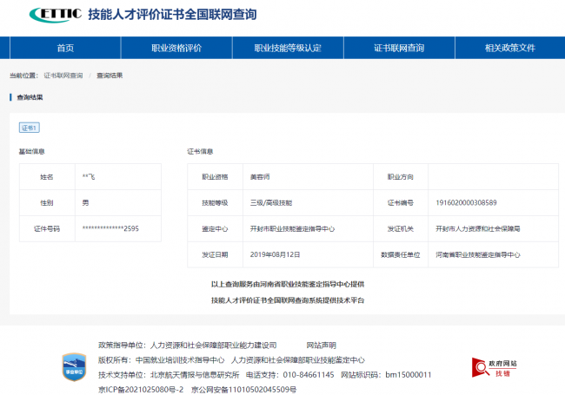
Task: Open the 首页 navigation tab
Action: pyautogui.click(x=65, y=49)
